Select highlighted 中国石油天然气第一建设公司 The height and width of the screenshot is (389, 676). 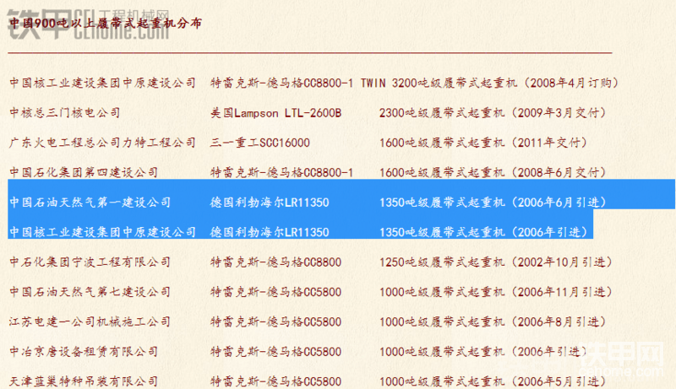[x=90, y=203]
